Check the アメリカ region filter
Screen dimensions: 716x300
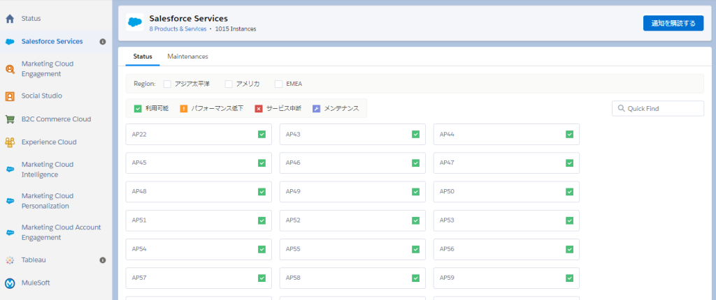[x=229, y=84]
